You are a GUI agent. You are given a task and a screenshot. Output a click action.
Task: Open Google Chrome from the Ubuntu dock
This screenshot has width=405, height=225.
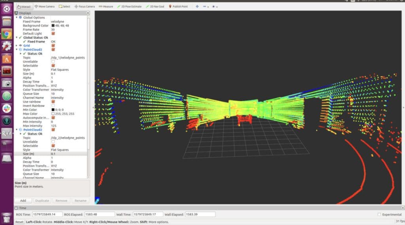(6, 34)
